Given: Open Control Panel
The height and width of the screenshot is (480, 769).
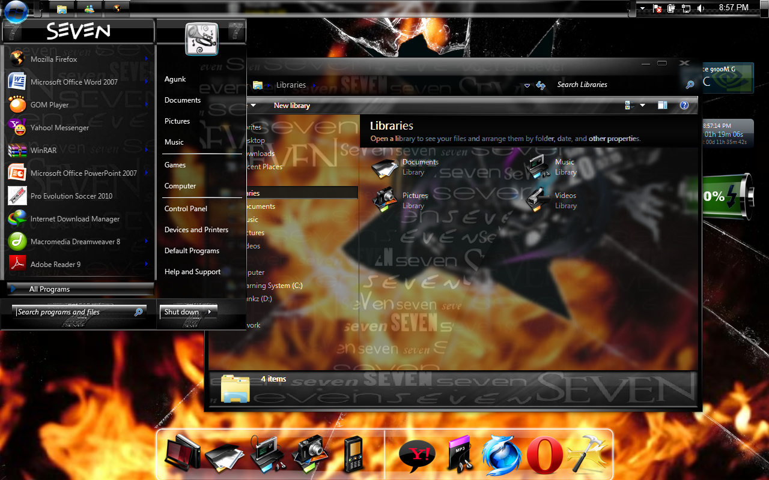Looking at the screenshot, I should click(186, 209).
